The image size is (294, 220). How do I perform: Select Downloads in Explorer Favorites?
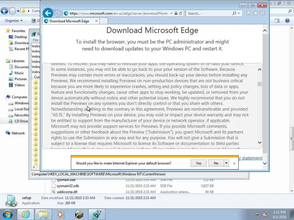point(19,43)
